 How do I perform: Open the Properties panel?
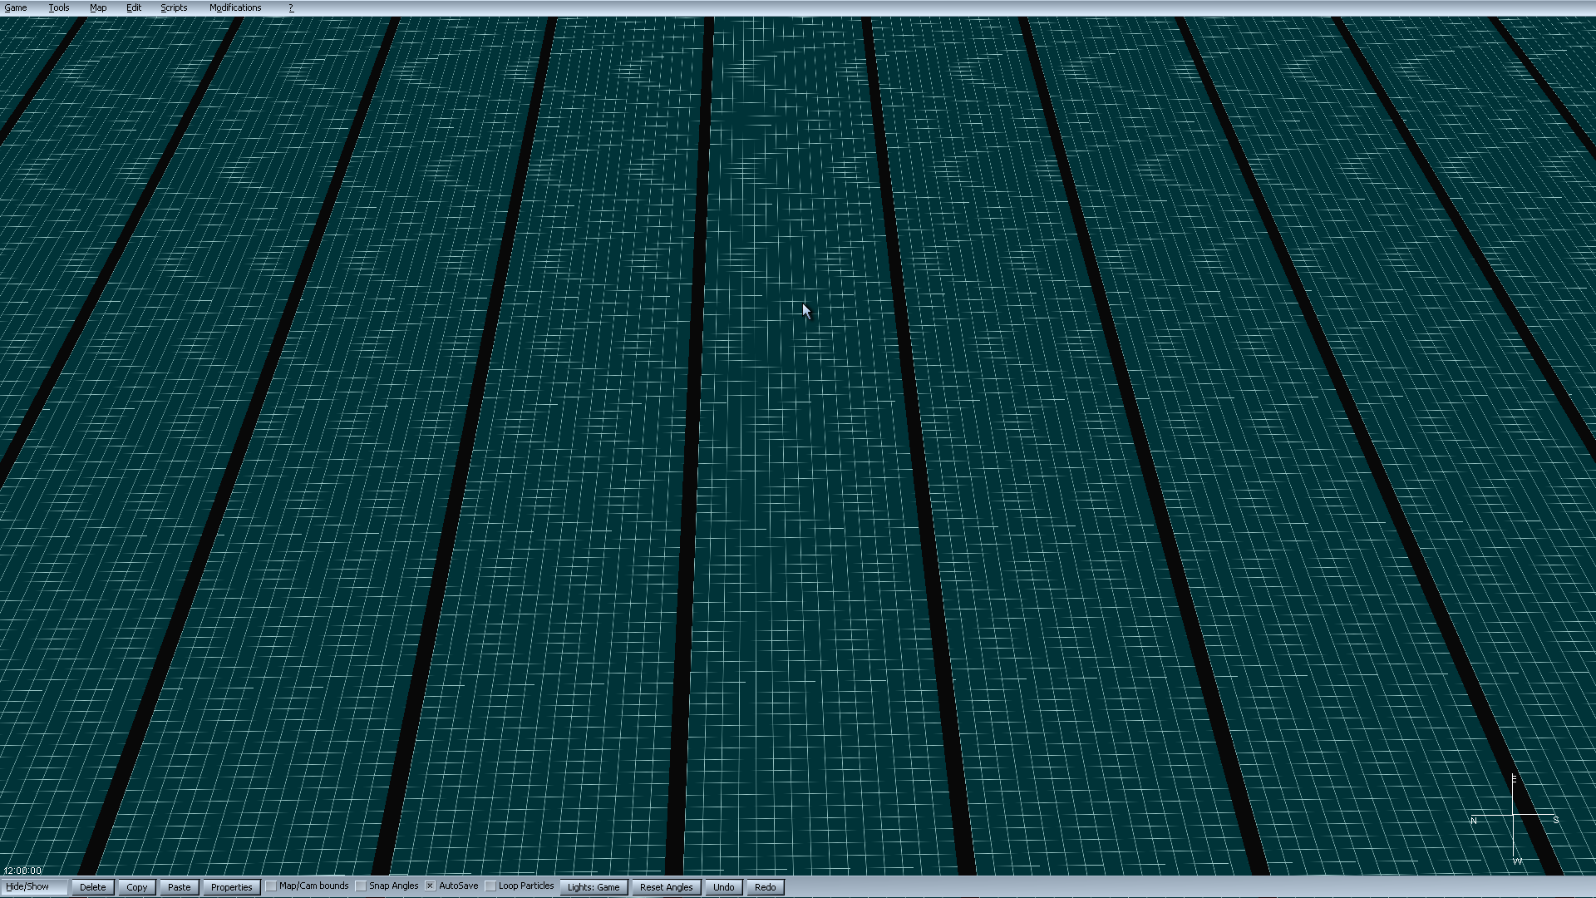[231, 887]
